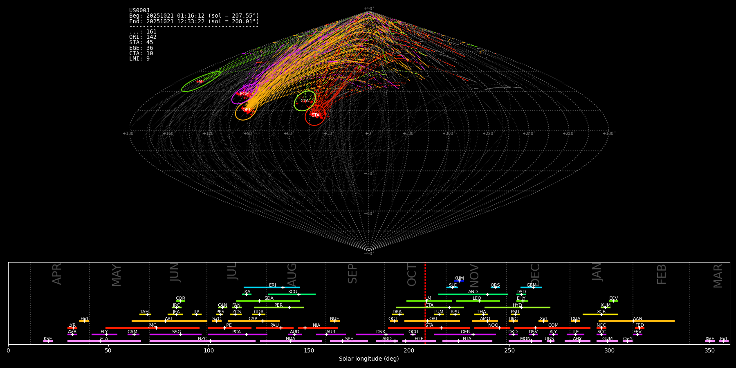This screenshot has height=368, width=736.
Task: Click the 'End: 20251021 12:33:22' line
Action: coord(194,21)
